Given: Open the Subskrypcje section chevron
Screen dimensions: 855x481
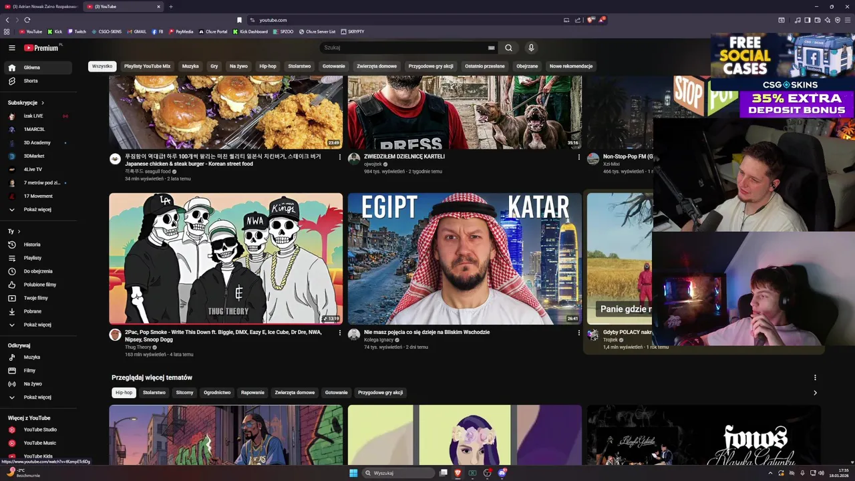Looking at the screenshot, I should [43, 103].
